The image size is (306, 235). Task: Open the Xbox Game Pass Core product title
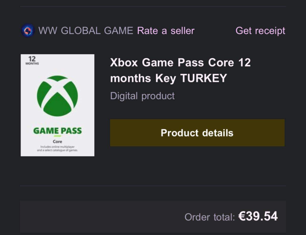coord(180,63)
